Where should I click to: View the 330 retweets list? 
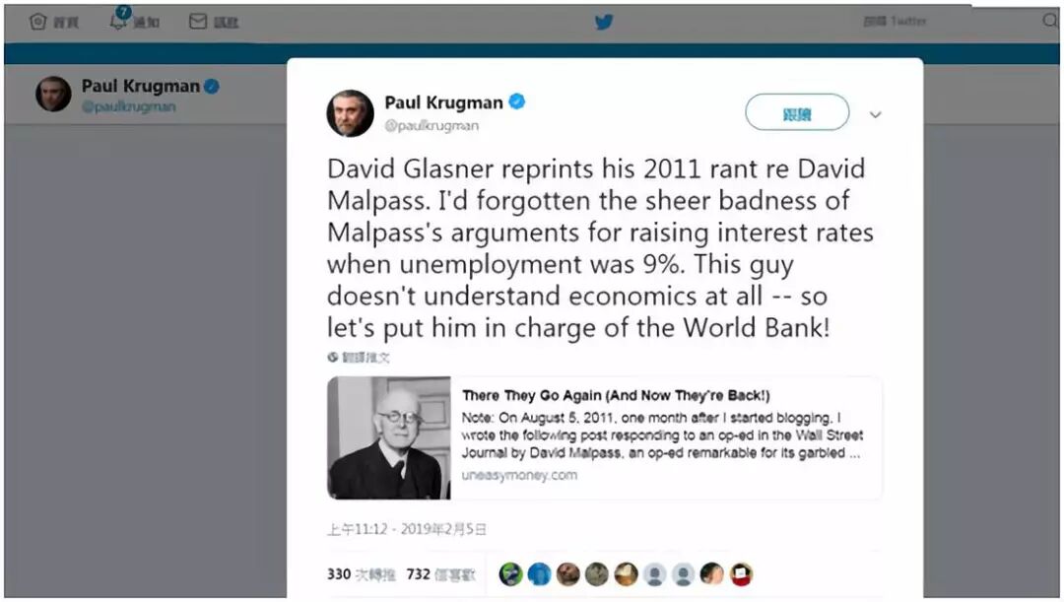(361, 574)
